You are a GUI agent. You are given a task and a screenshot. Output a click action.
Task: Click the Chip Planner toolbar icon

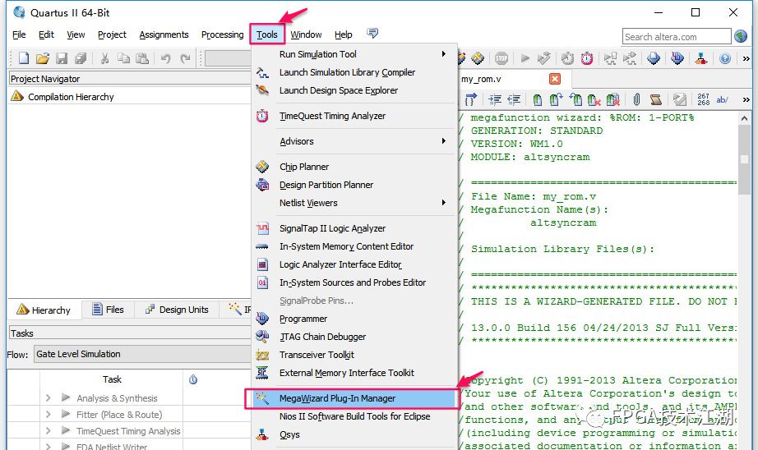(478, 58)
